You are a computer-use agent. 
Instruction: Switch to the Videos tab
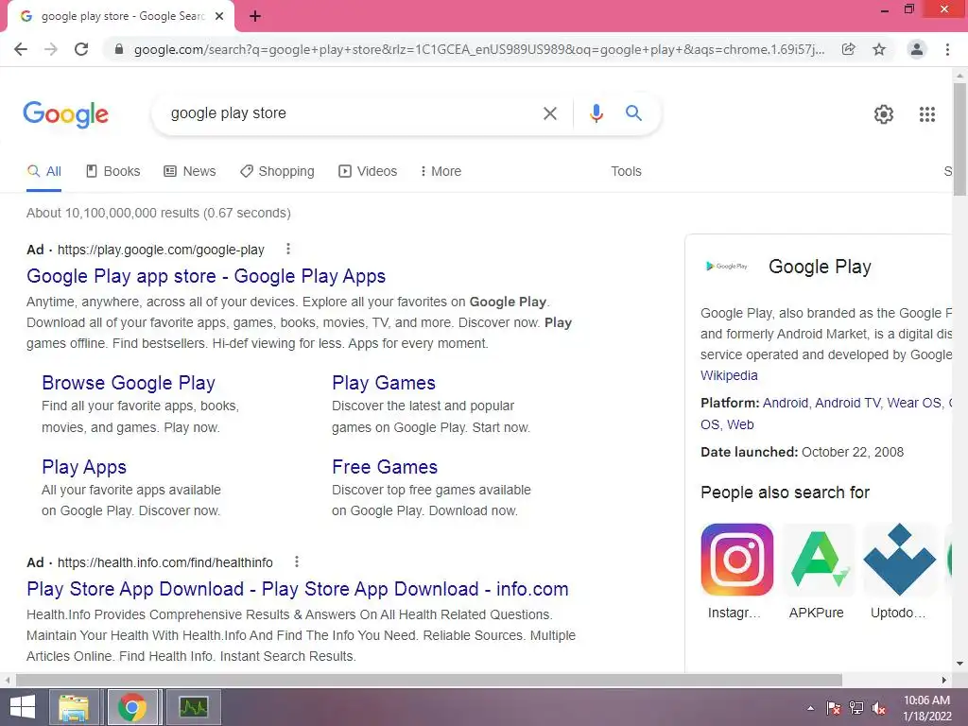tap(368, 172)
